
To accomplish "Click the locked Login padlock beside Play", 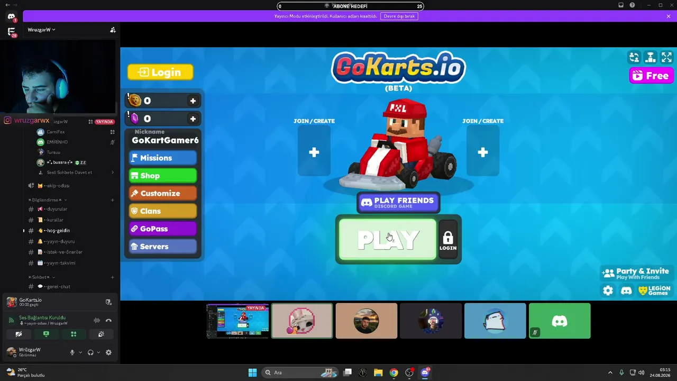I will pyautogui.click(x=448, y=241).
